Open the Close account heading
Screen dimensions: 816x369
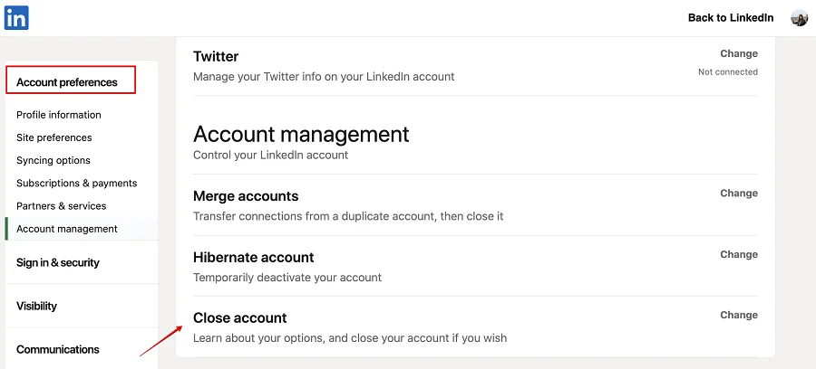click(x=240, y=318)
